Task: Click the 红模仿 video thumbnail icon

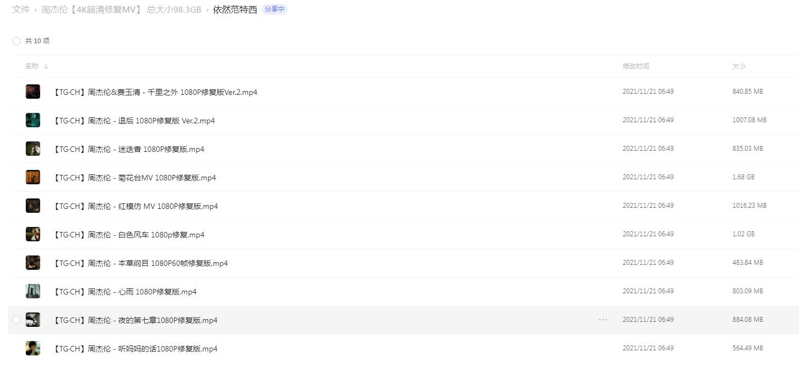Action: (x=33, y=206)
